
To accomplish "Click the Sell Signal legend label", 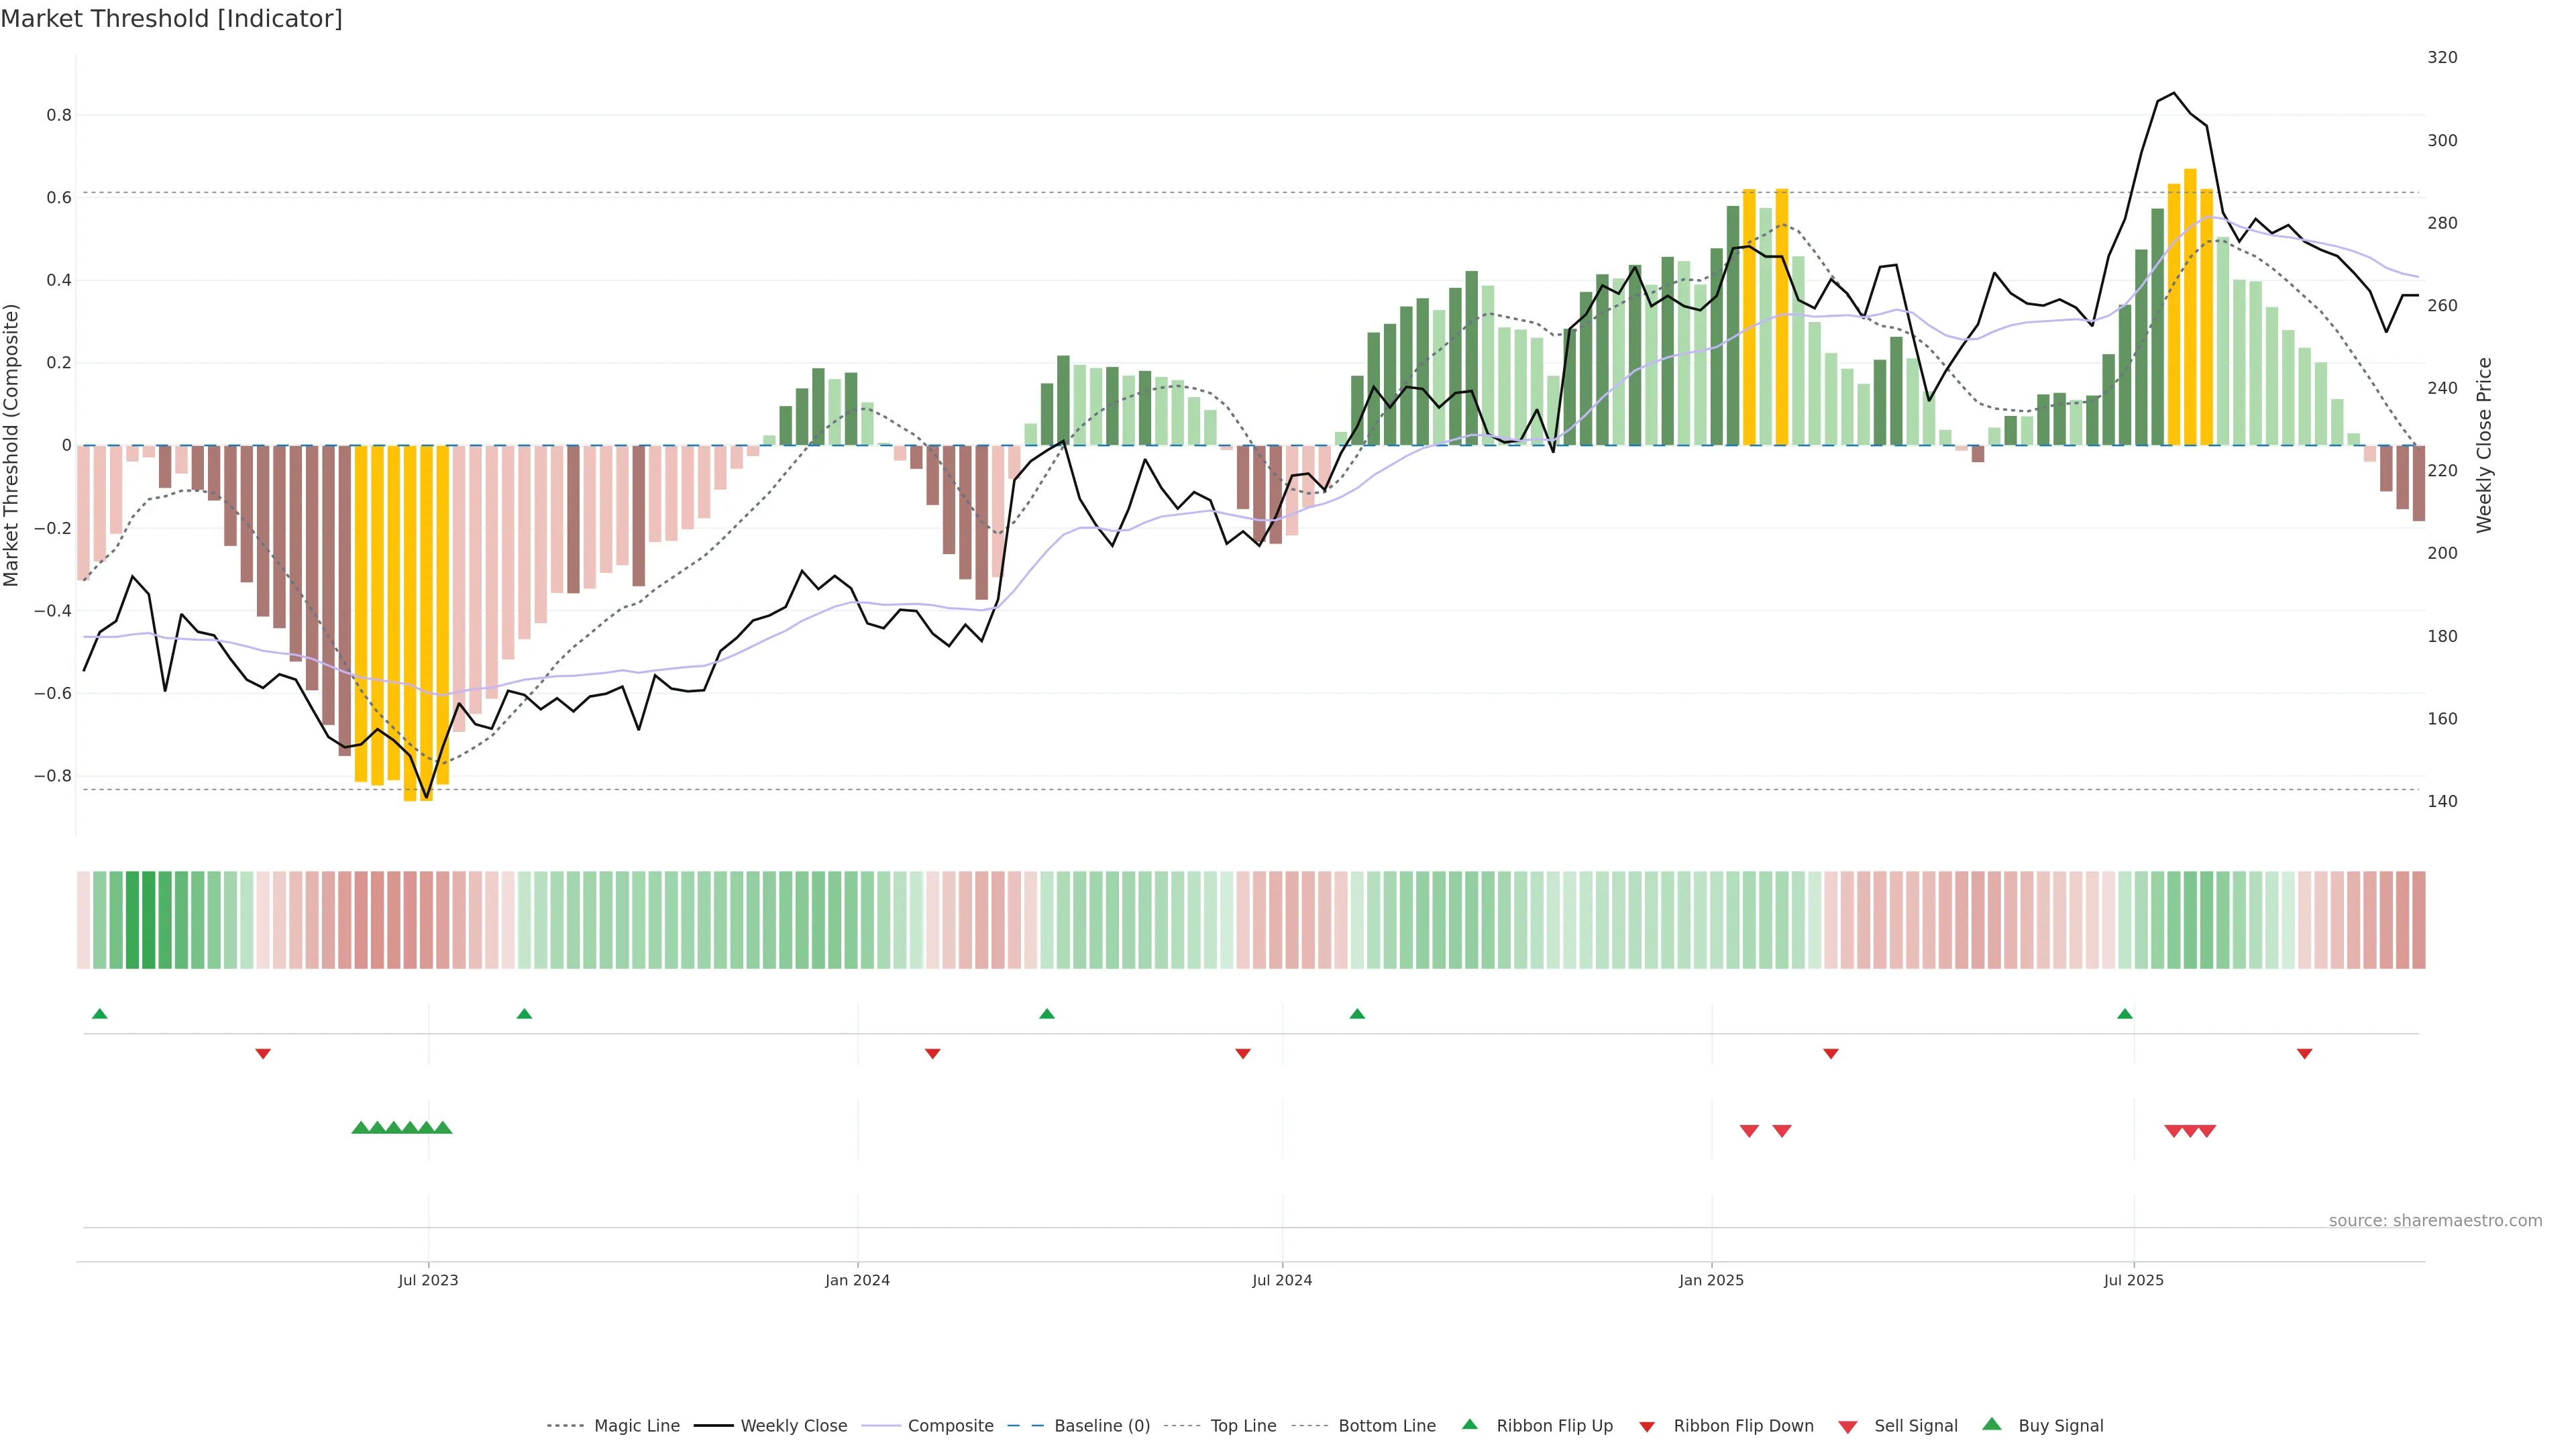I will (x=1915, y=1426).
